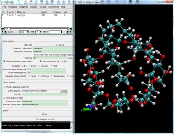Decrease the animation step value

click(x=35, y=32)
